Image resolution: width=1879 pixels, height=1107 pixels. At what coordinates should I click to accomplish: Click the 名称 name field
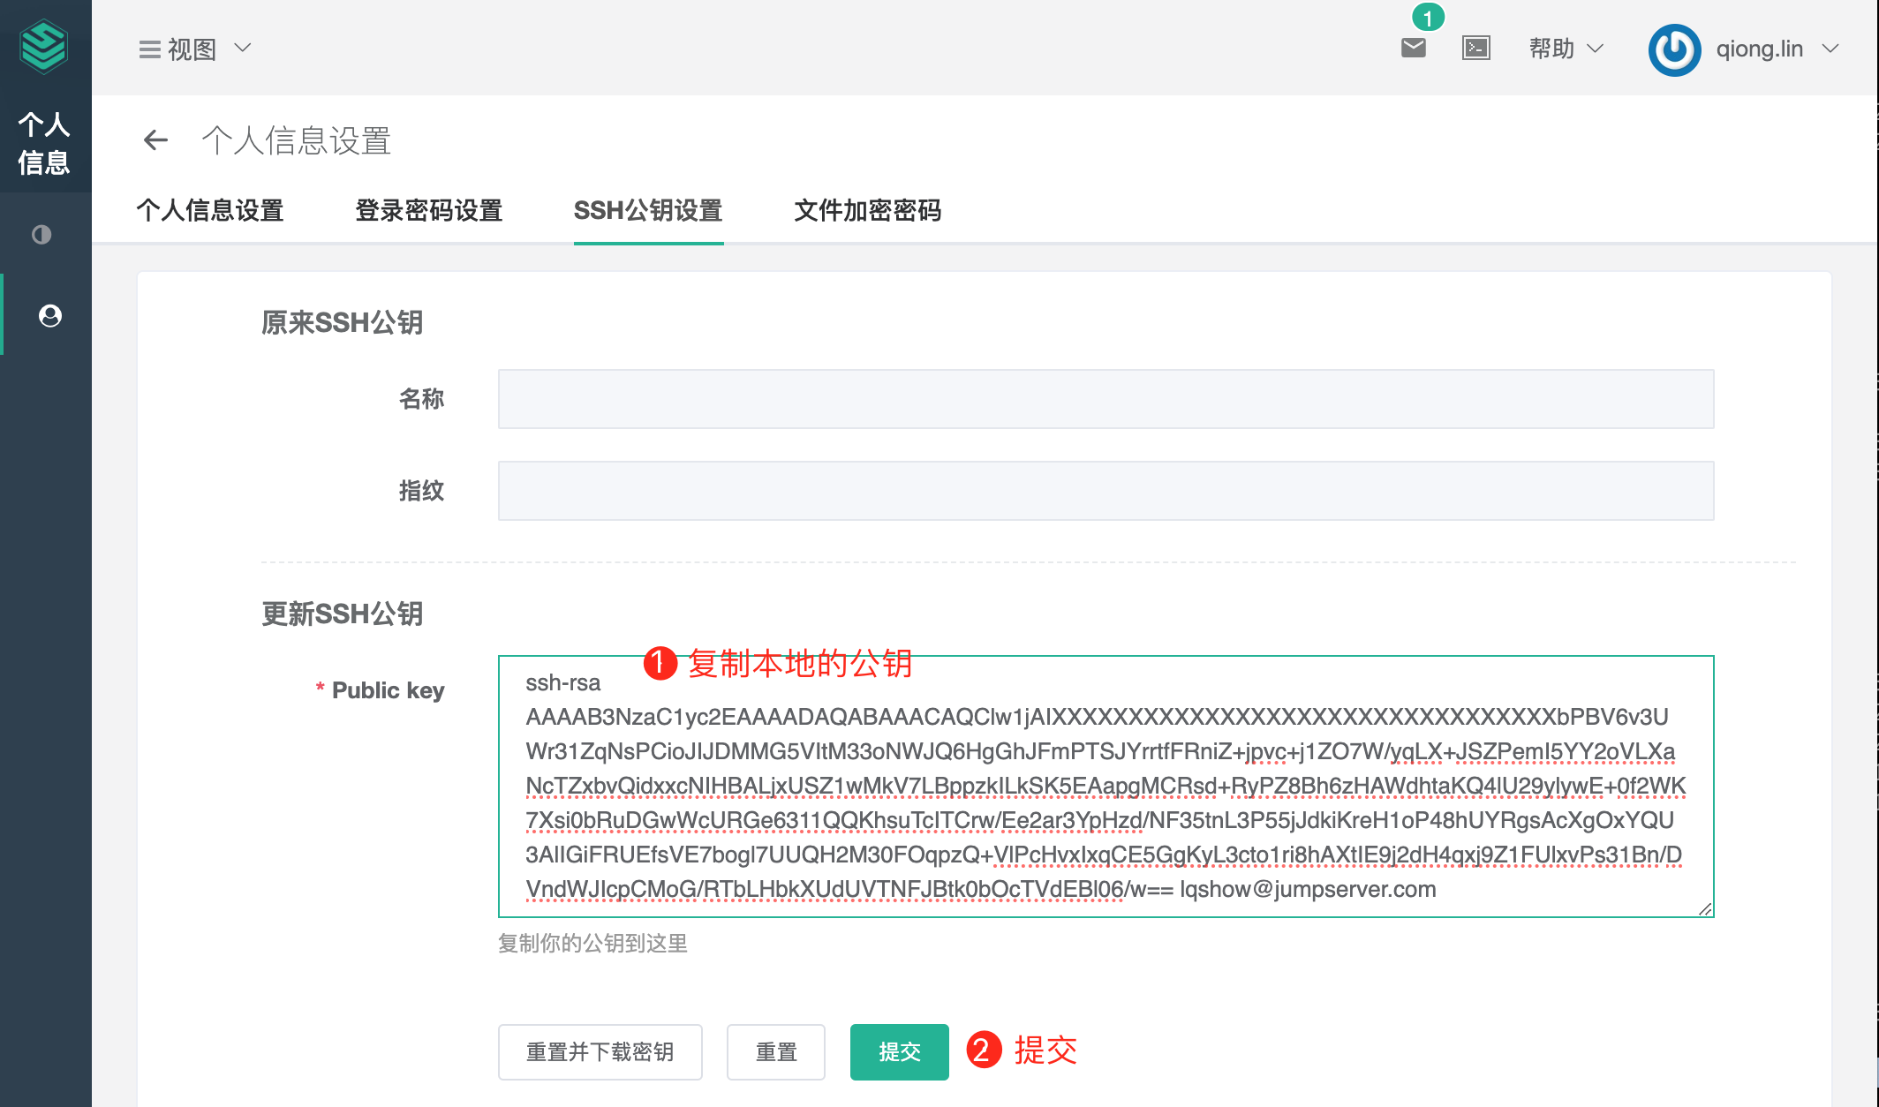tap(1106, 399)
